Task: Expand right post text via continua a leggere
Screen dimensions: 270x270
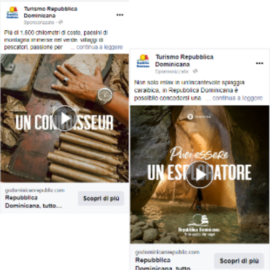Action: point(238,98)
